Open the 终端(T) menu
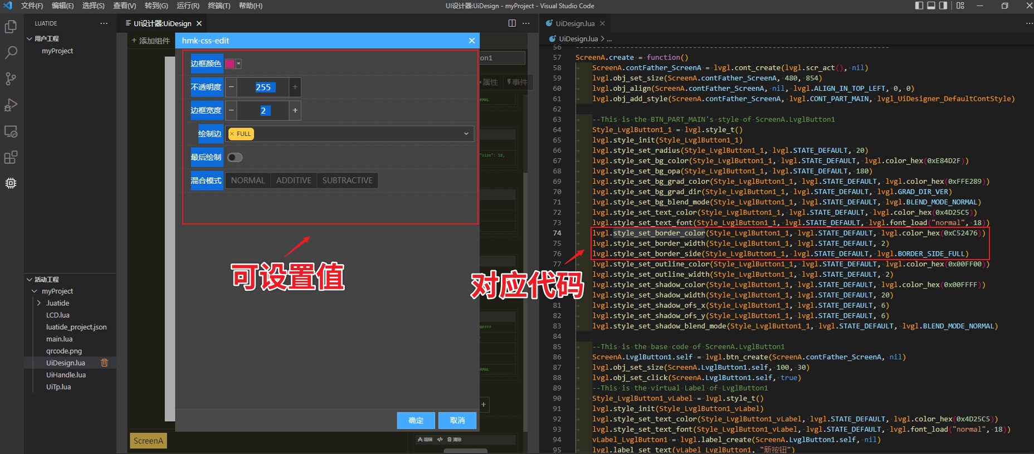1034x454 pixels. pos(218,6)
